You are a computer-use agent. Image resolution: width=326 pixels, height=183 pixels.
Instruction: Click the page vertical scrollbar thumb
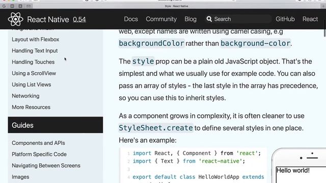point(324,28)
